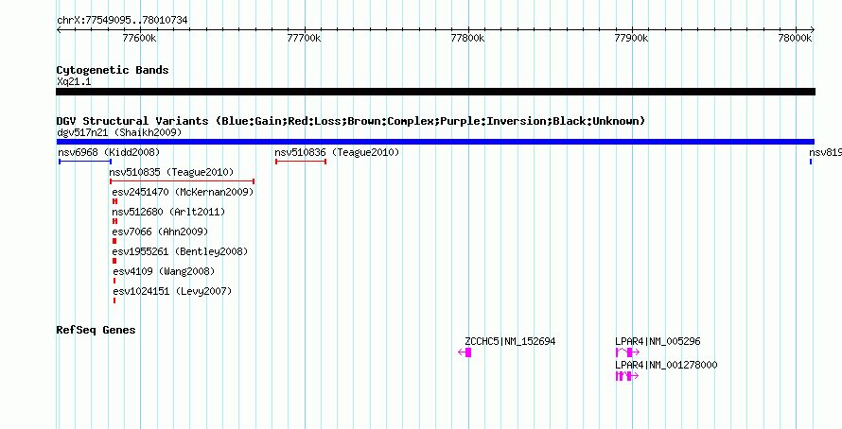Click the RefSeq Genes track title
This screenshot has height=429, width=842.
click(x=96, y=330)
